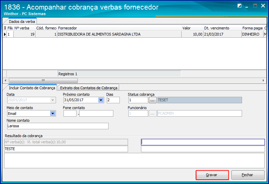The height and width of the screenshot is (184, 269).
Task: Click the Dt. vencimento column header
Action: click(x=222, y=28)
